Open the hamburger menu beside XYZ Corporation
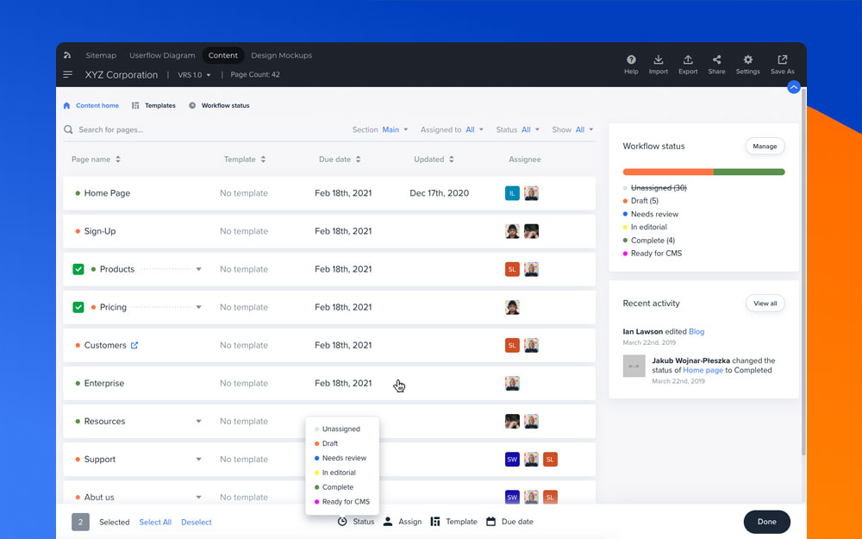 tap(68, 75)
